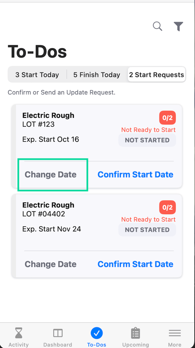Select the 2 Start Requests tab
The image size is (195, 348).
pos(156,75)
